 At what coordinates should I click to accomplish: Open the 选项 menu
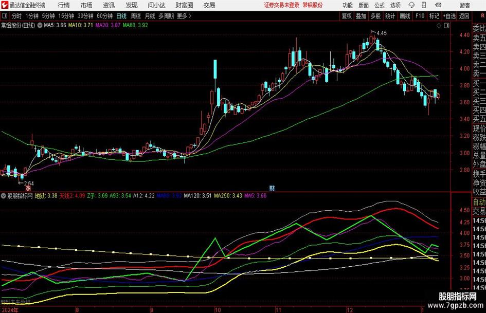[395, 5]
